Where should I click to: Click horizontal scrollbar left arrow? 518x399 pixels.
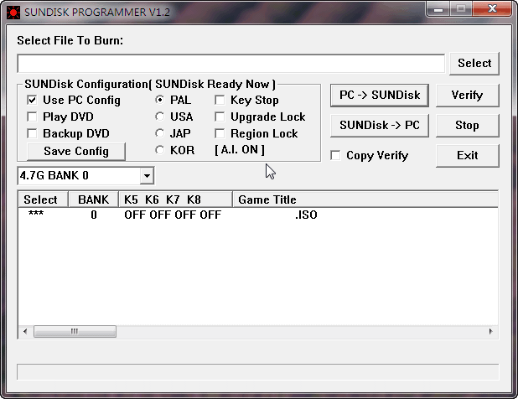click(25, 331)
